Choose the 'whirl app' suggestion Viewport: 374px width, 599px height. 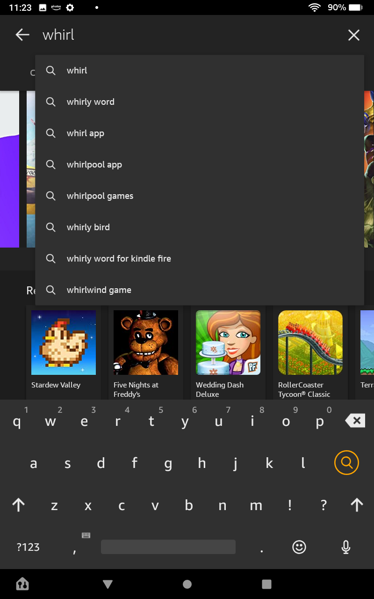200,133
